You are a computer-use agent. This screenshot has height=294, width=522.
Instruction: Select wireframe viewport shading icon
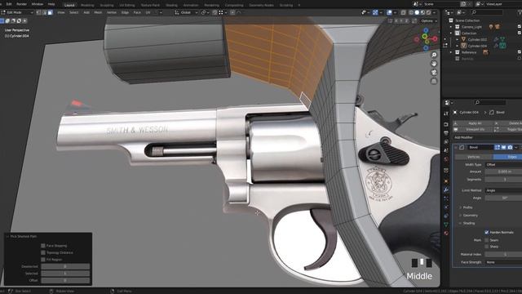coord(411,12)
